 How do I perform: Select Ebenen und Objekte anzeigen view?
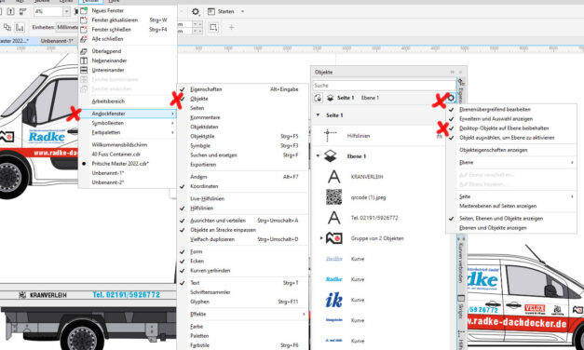point(493,228)
